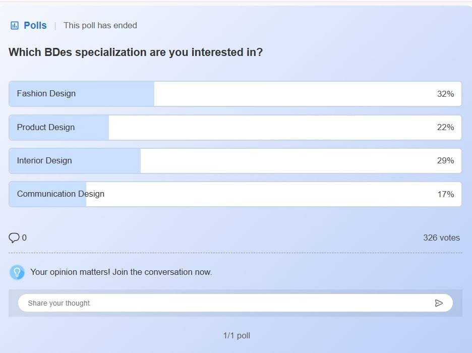
Task: Open comments via the speech bubble icon
Action: [14, 238]
